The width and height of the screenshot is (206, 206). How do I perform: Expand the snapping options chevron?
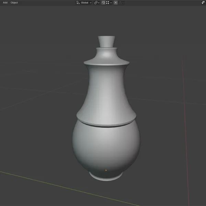click(111, 3)
